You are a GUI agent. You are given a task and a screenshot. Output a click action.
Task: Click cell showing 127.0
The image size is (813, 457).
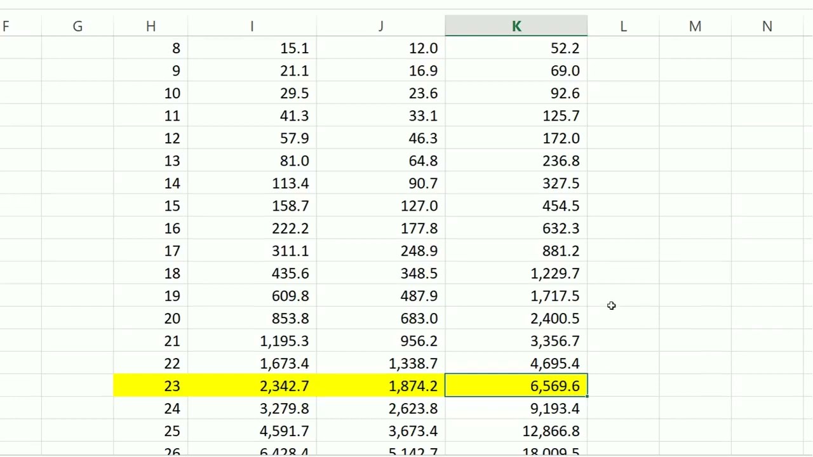click(x=380, y=206)
